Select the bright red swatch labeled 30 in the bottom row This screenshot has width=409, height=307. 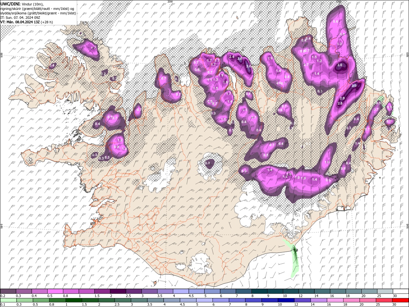400,300
